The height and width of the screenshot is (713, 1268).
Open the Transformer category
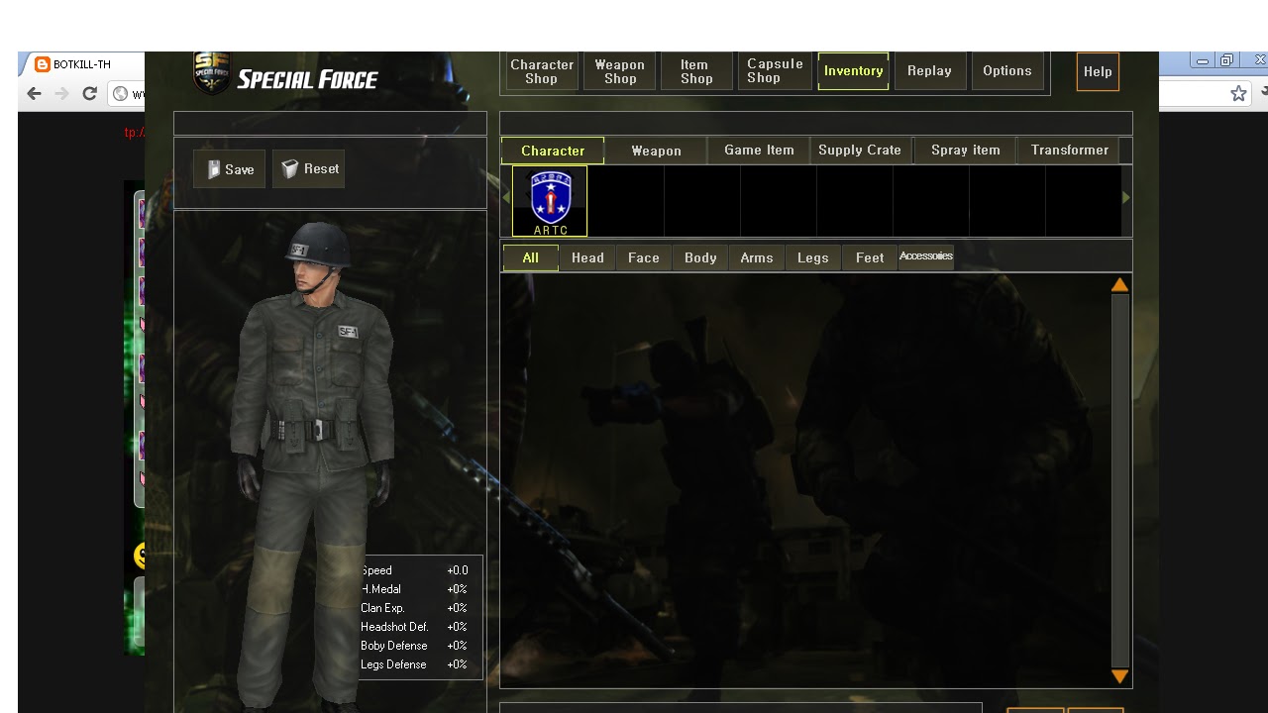pos(1070,151)
